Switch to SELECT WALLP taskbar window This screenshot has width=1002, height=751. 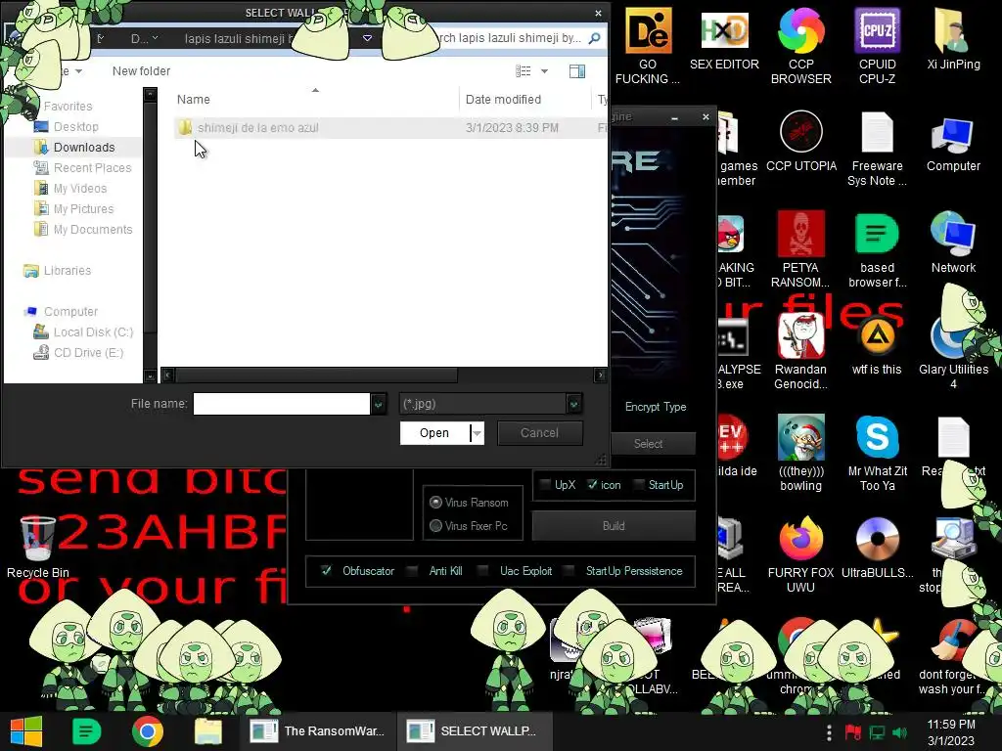(475, 731)
